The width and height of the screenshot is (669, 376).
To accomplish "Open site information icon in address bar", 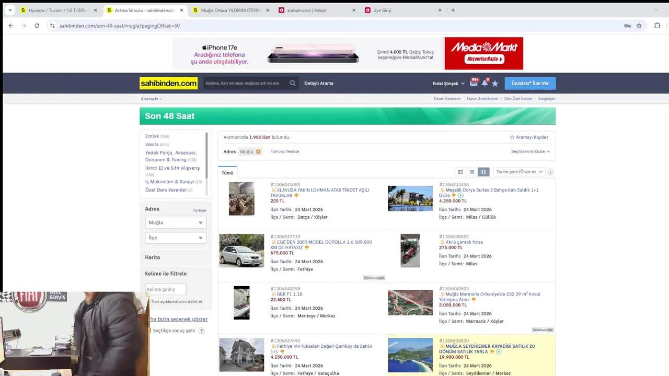I will click(52, 26).
